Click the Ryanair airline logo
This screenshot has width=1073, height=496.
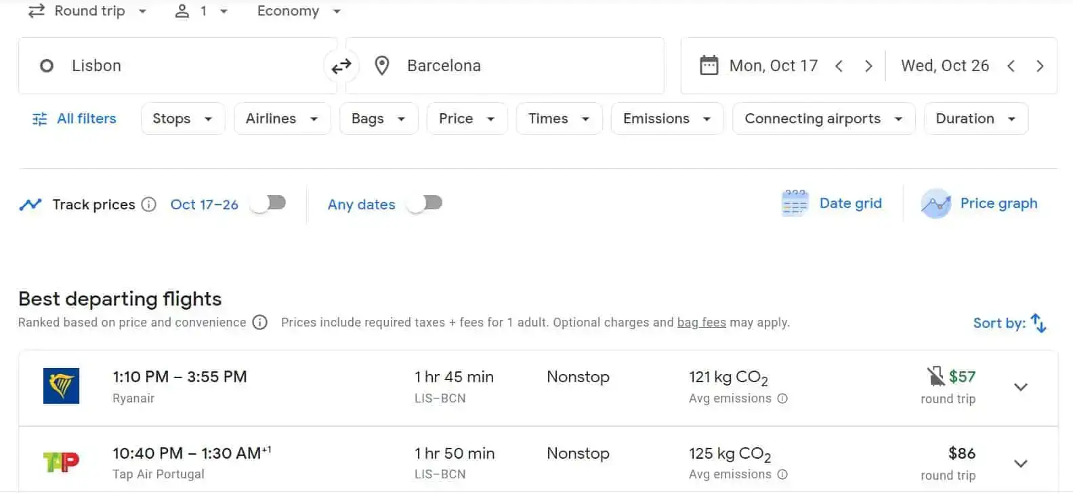tap(61, 386)
